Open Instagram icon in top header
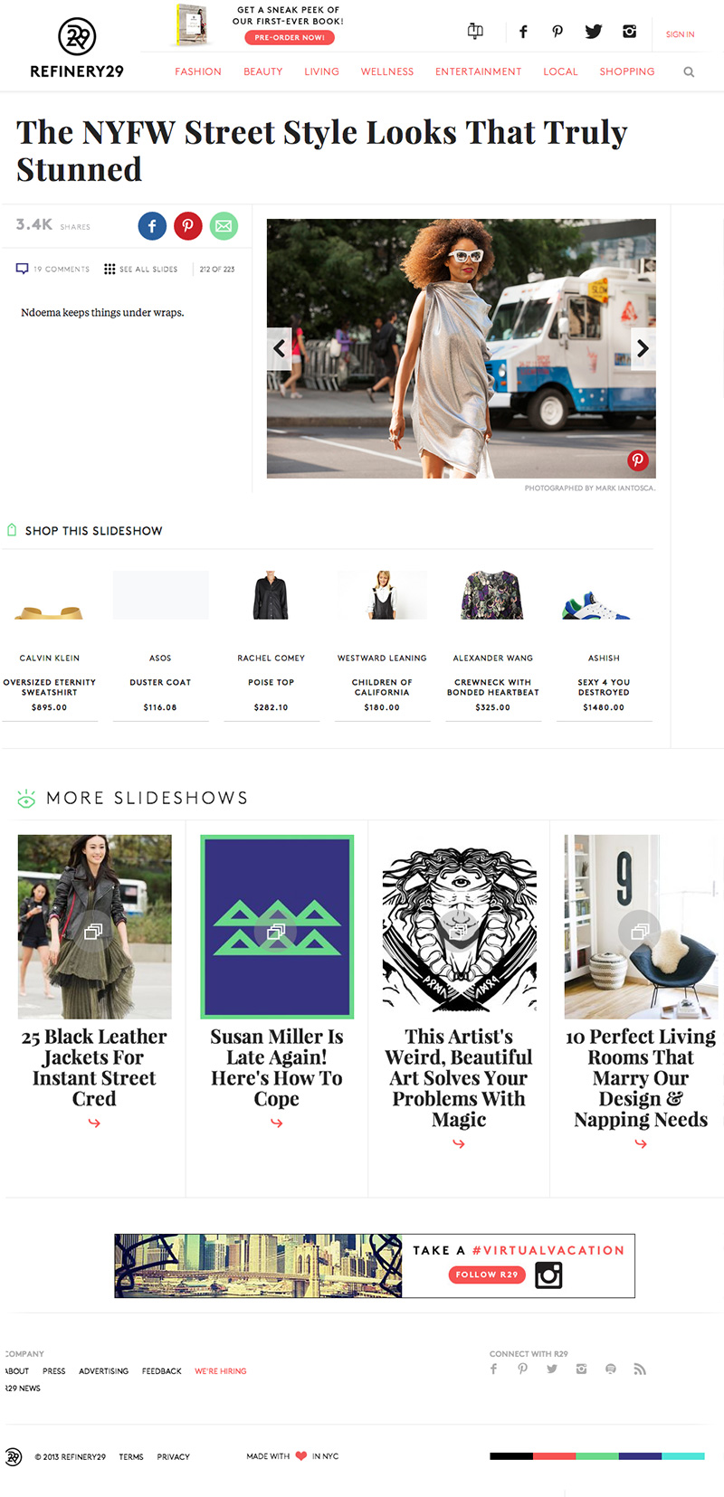The width and height of the screenshot is (724, 1497). point(629,32)
